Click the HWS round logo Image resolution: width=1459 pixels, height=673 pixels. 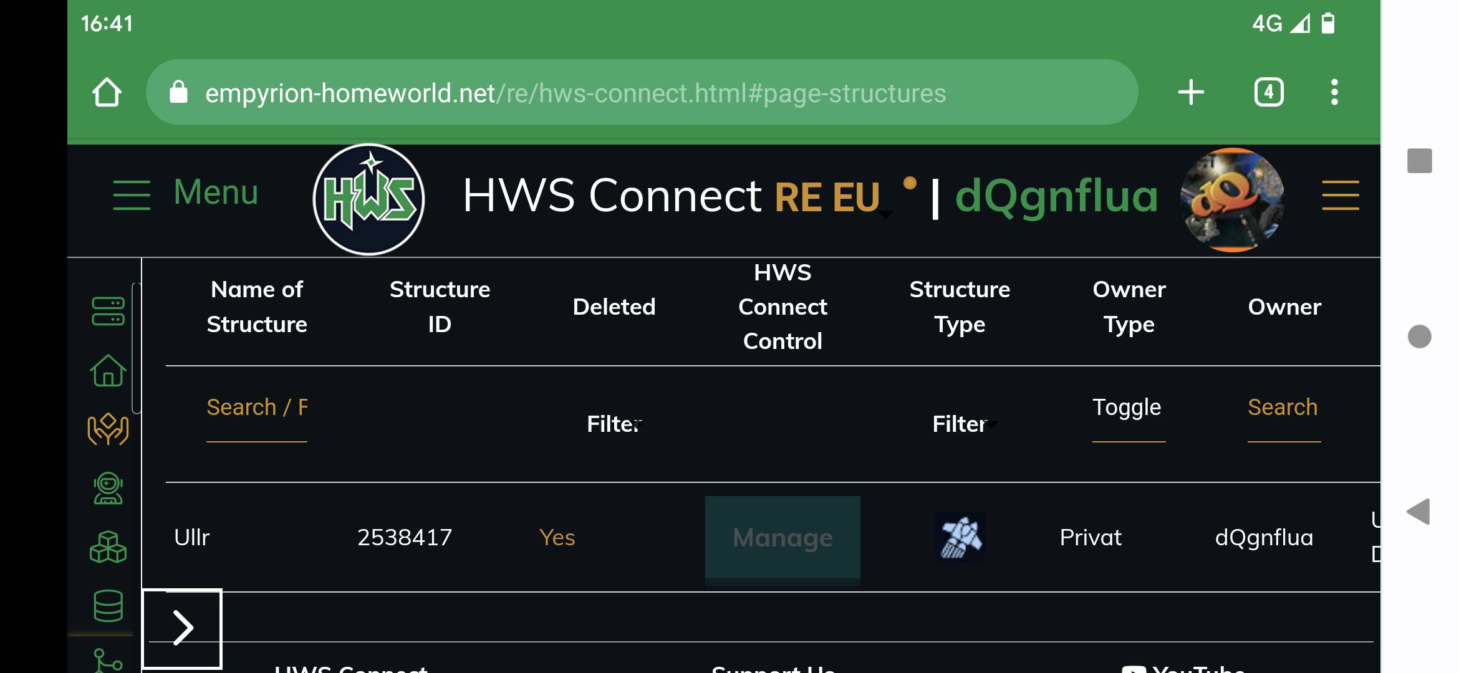[x=368, y=199]
